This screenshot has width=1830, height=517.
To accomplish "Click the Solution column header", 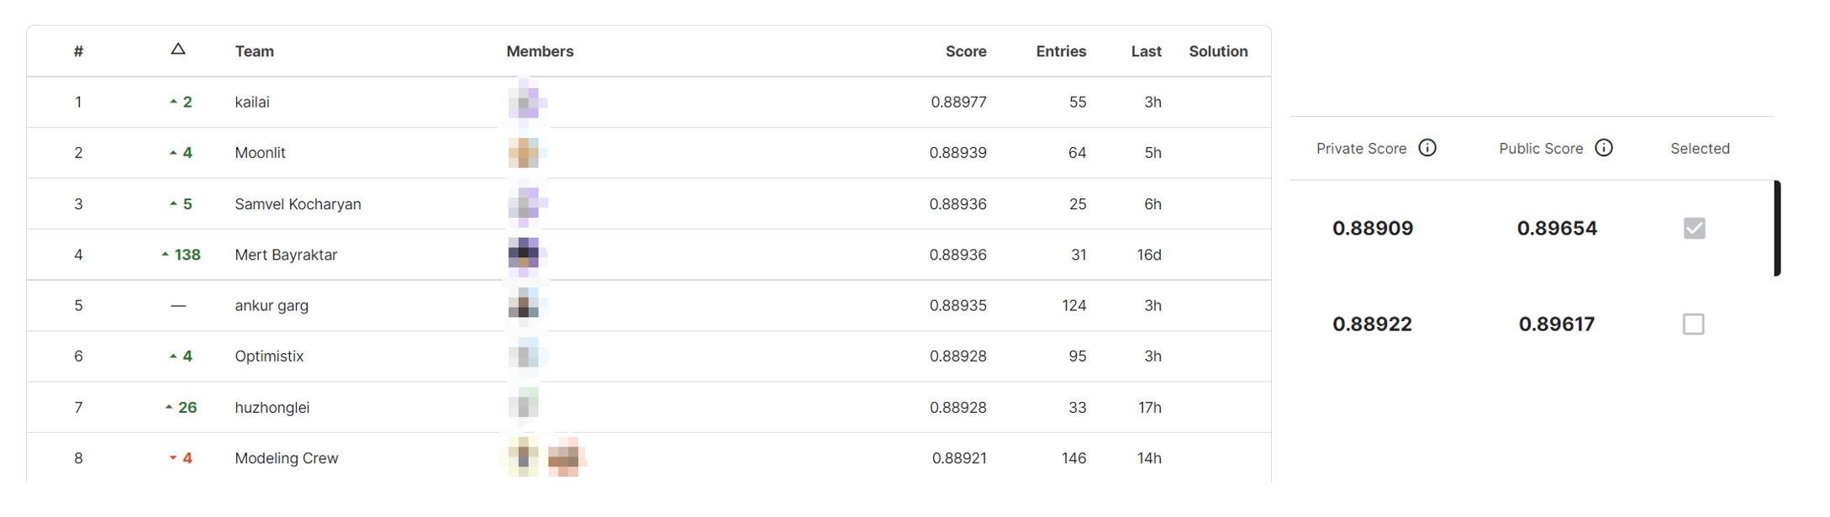I will click(1218, 51).
